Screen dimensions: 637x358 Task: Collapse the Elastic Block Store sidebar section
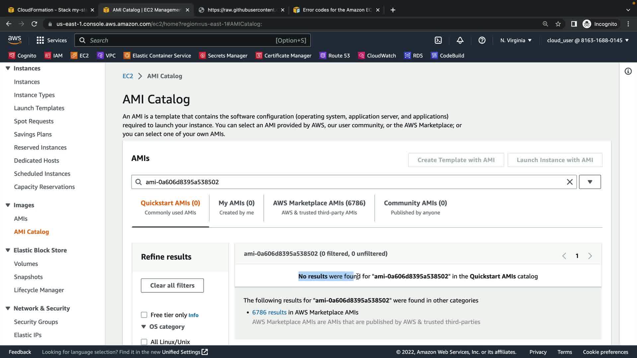point(8,250)
